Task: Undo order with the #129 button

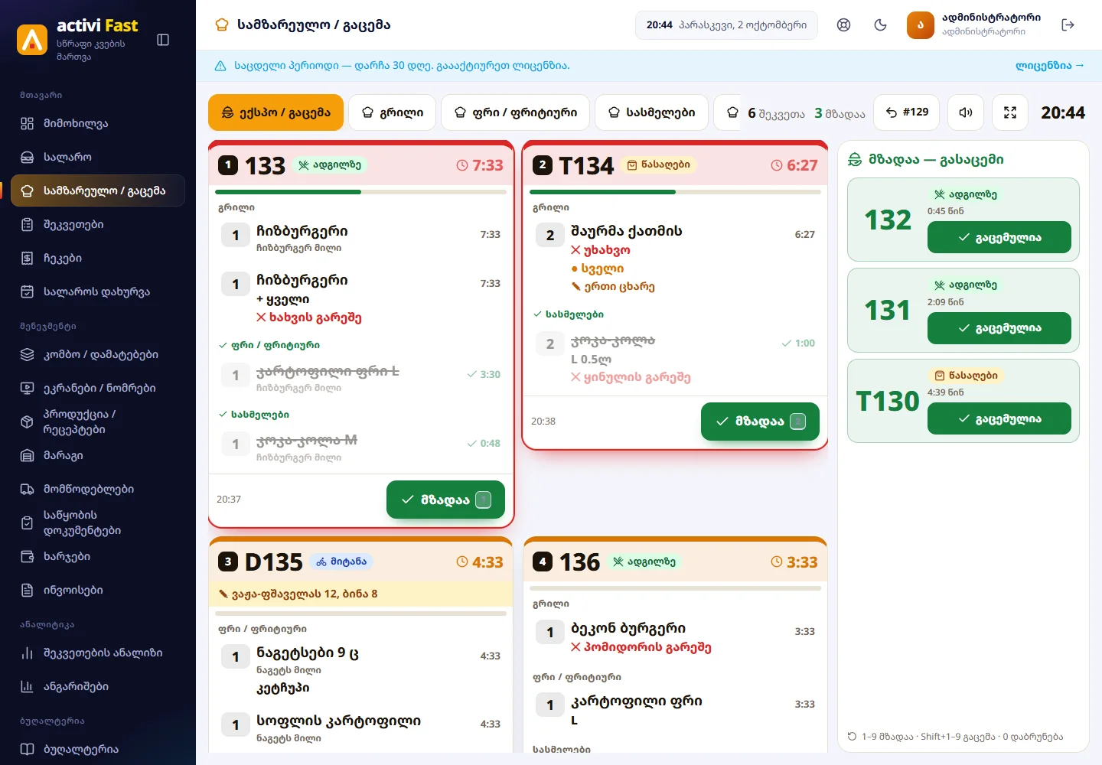Action: 908,112
